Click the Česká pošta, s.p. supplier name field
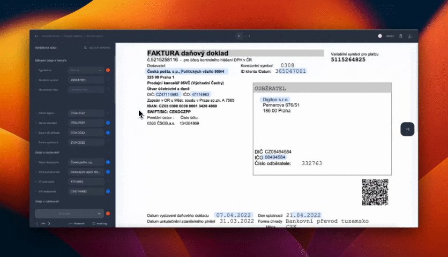This screenshot has height=257, width=448. point(86,162)
